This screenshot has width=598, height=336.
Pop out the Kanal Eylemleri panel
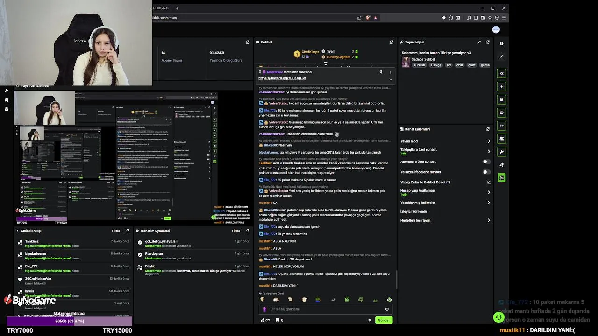tap(488, 129)
